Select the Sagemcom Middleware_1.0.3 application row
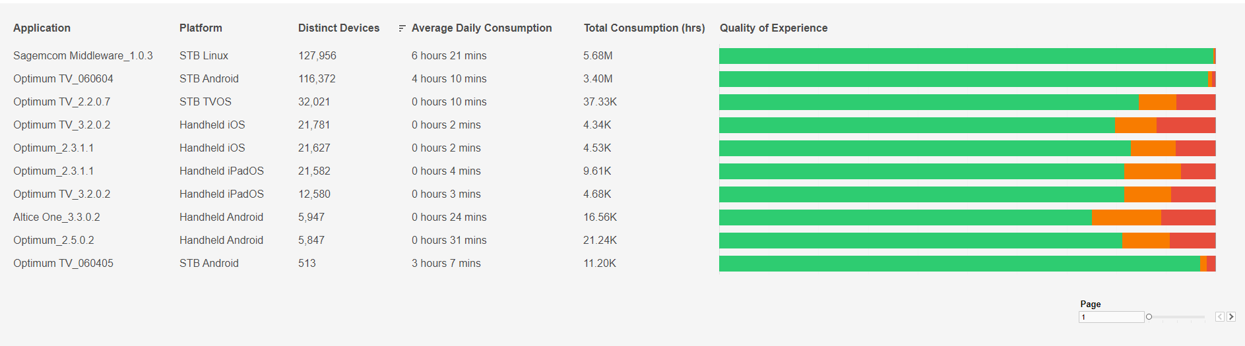This screenshot has width=1245, height=346. [x=83, y=56]
